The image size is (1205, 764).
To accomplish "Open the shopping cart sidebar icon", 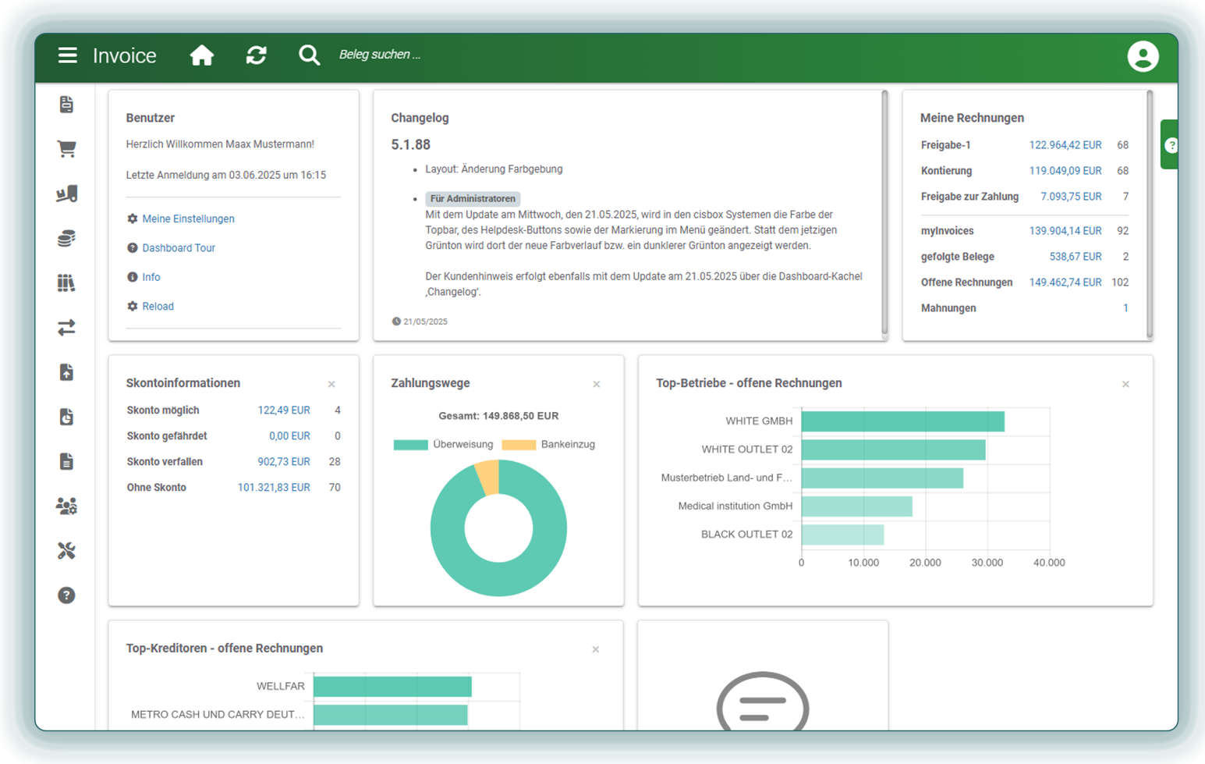I will [x=66, y=149].
